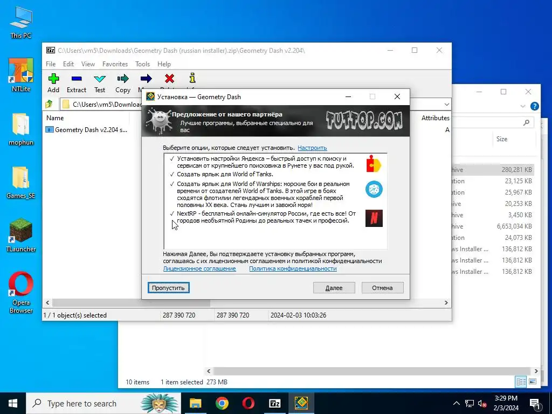Viewport: 552px width, 414px height.
Task: Expand the Explorer ribbon chevron
Action: pos(522,106)
